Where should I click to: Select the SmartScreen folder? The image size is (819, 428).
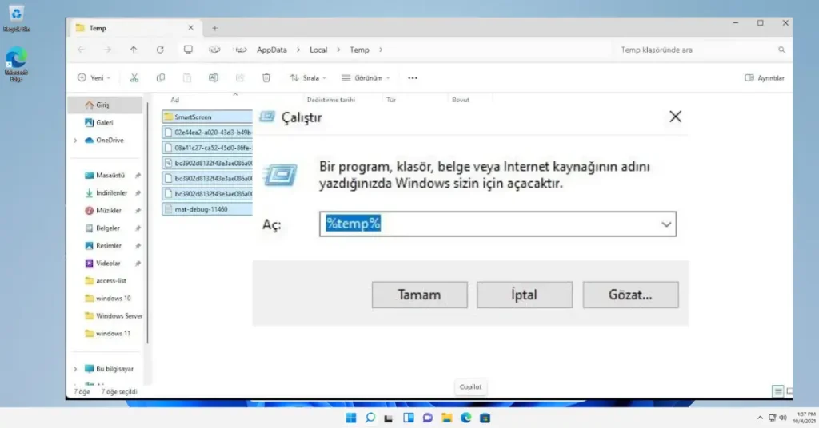[207, 117]
